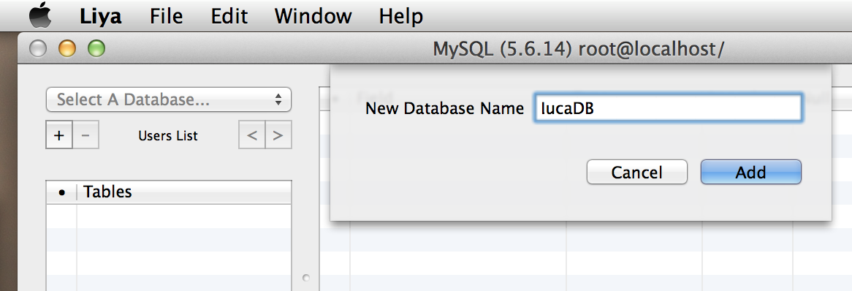
Task: Go back with the left arrow button
Action: coord(252,135)
